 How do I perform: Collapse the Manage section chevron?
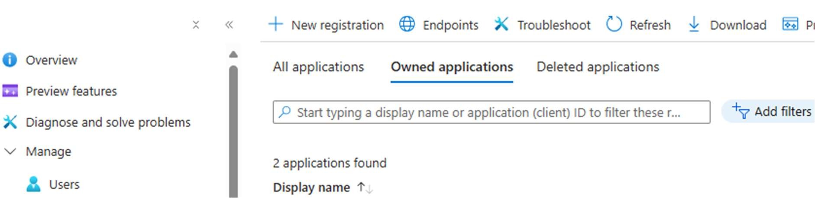coord(10,151)
